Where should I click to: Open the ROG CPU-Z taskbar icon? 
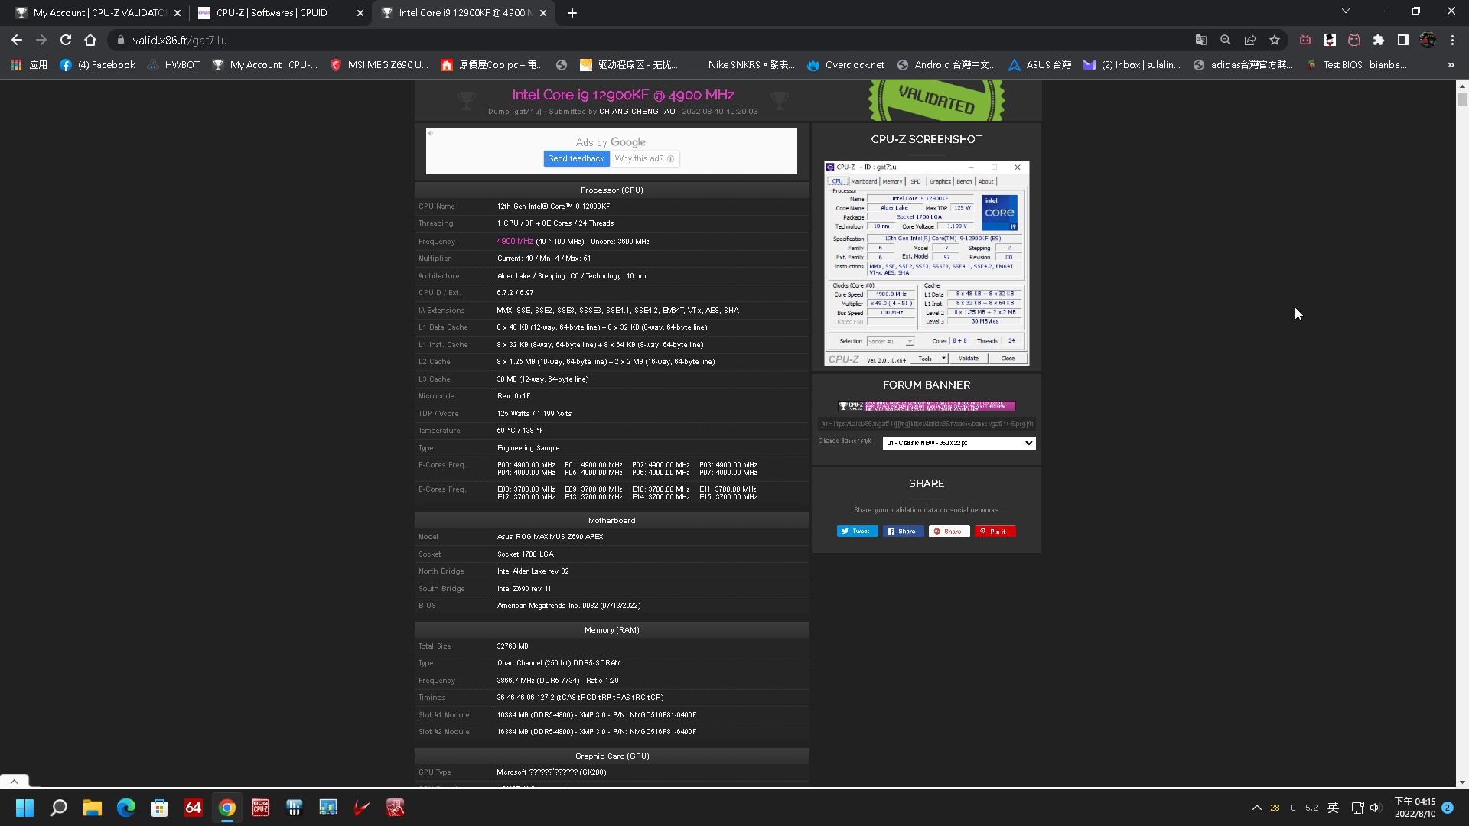(x=261, y=808)
